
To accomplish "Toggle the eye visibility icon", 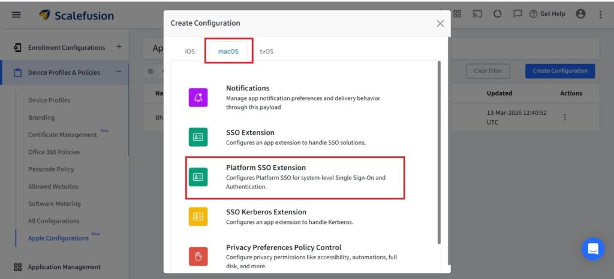I will (151, 71).
